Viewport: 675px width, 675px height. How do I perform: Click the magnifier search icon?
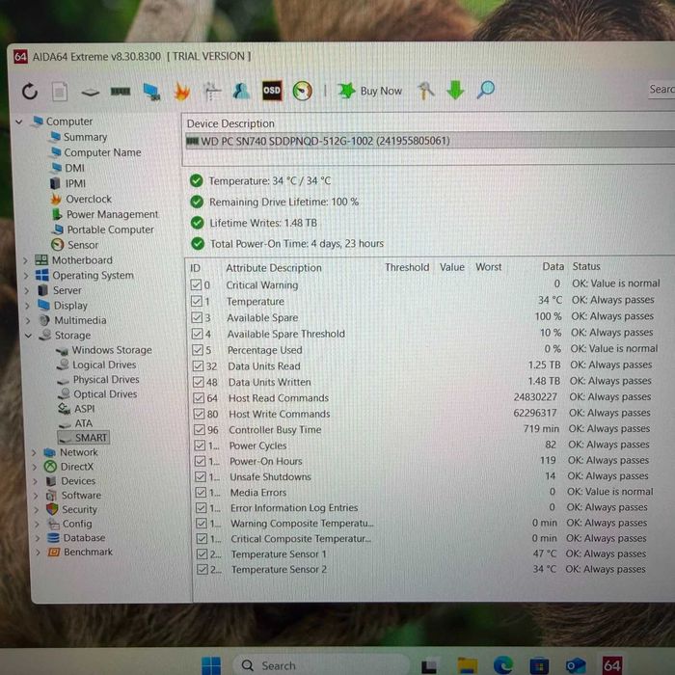pos(486,90)
